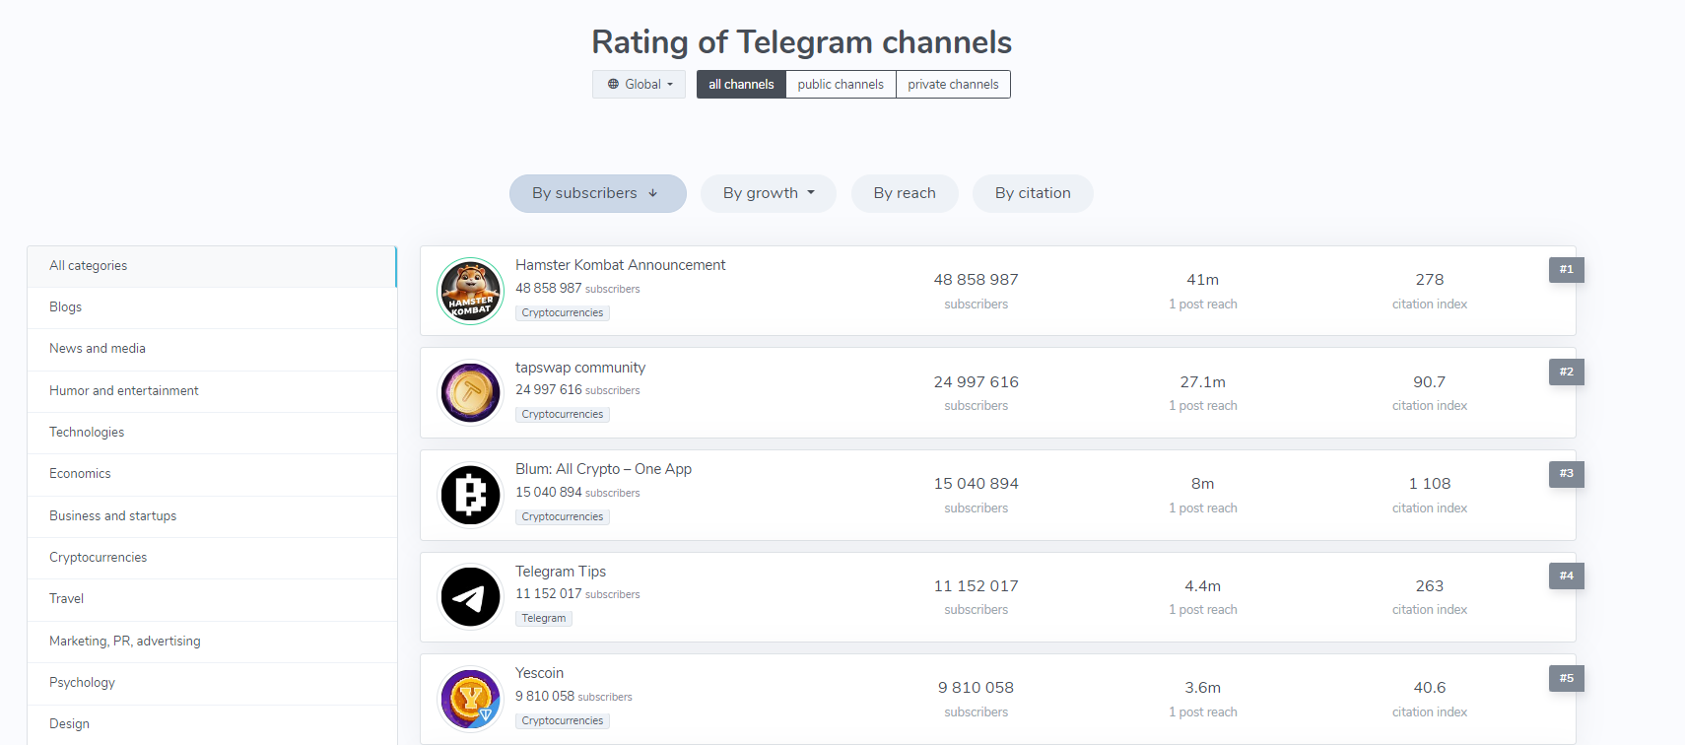Open the Design category

tap(212, 724)
